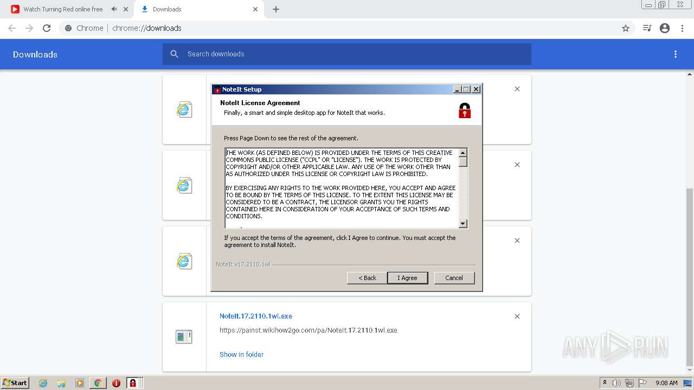Click the NoteIt red padlock logo

465,110
